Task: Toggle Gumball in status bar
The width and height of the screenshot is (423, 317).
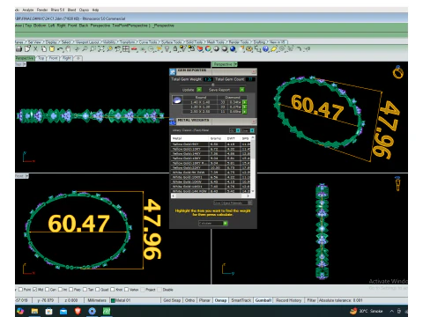Action: pyautogui.click(x=263, y=300)
